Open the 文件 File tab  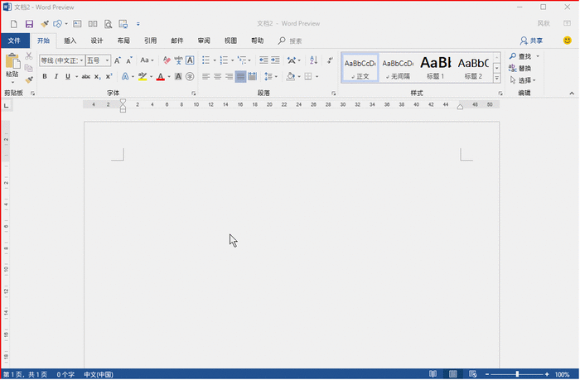coord(14,41)
